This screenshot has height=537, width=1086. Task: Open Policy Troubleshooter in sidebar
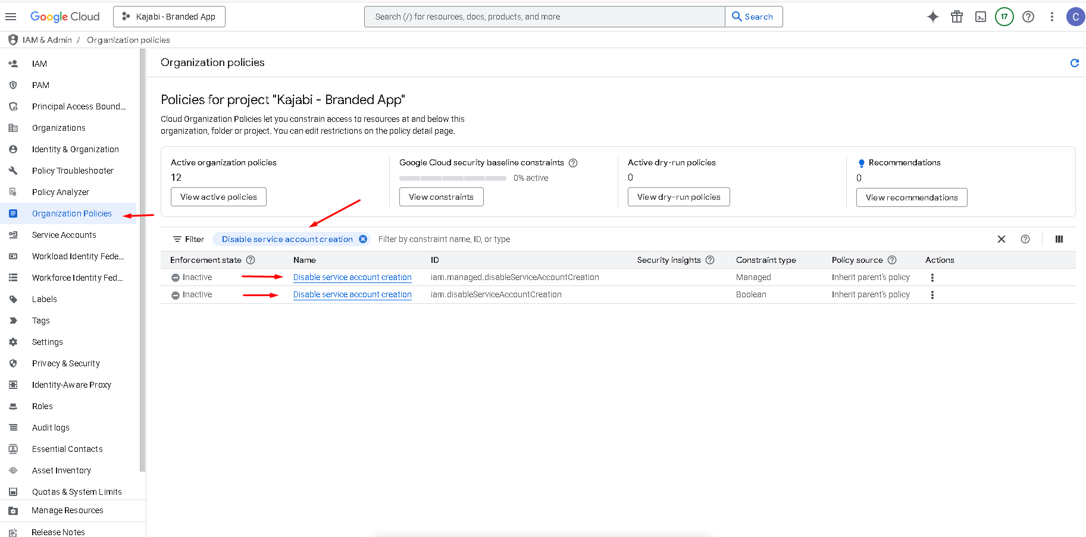click(x=68, y=171)
